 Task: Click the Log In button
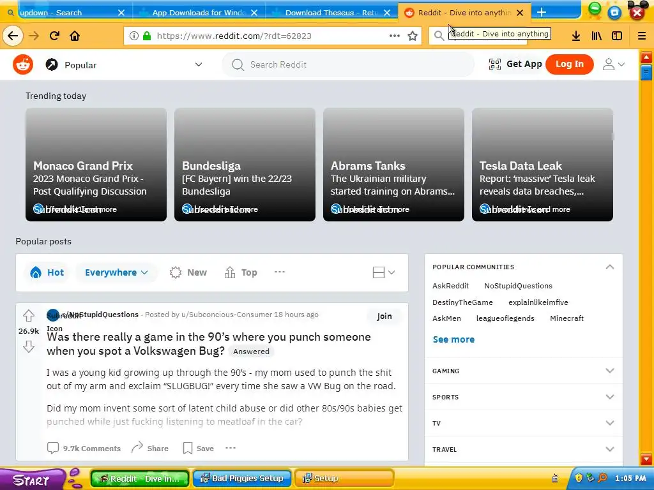tap(569, 64)
